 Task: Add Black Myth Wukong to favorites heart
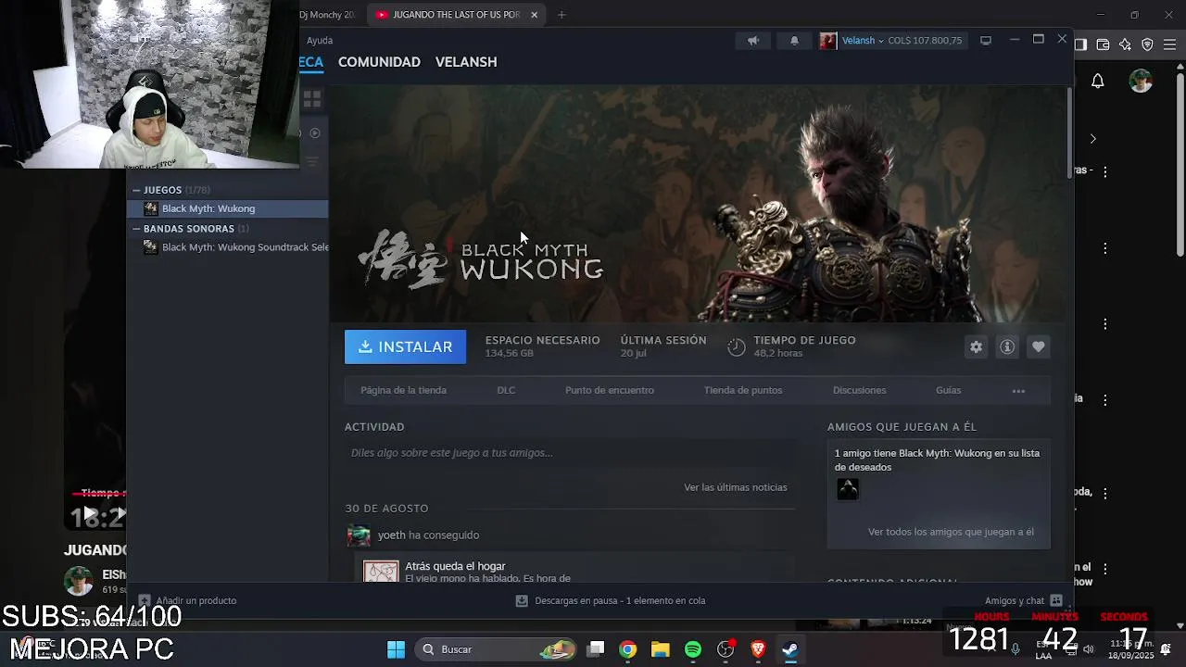(x=1039, y=346)
